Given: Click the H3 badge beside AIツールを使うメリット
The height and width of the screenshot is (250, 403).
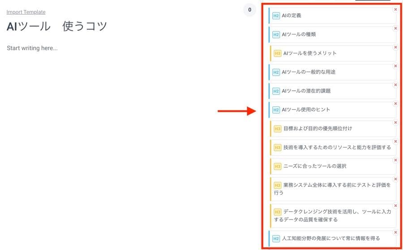Looking at the screenshot, I should point(278,53).
